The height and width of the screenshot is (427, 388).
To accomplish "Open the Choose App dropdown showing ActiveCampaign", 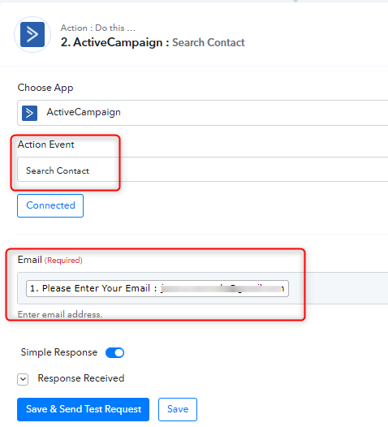I will pyautogui.click(x=203, y=113).
